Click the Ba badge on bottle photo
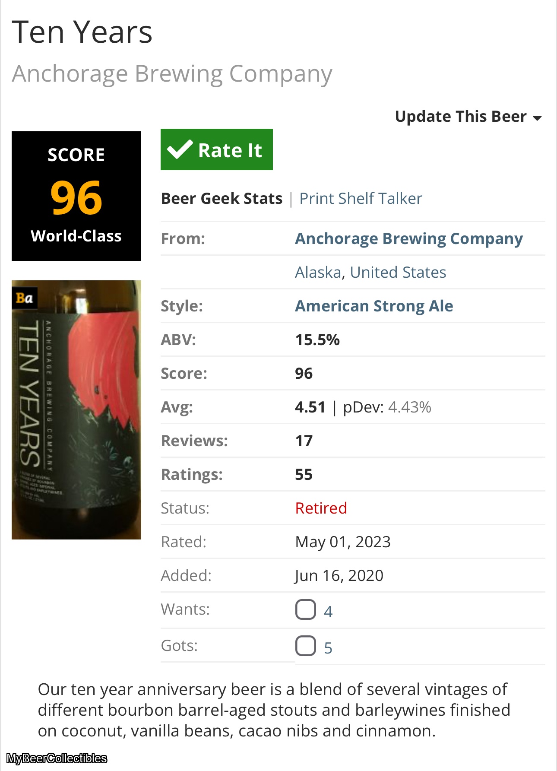 (25, 298)
